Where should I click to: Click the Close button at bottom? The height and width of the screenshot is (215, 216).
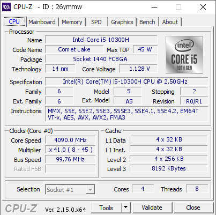193,207
